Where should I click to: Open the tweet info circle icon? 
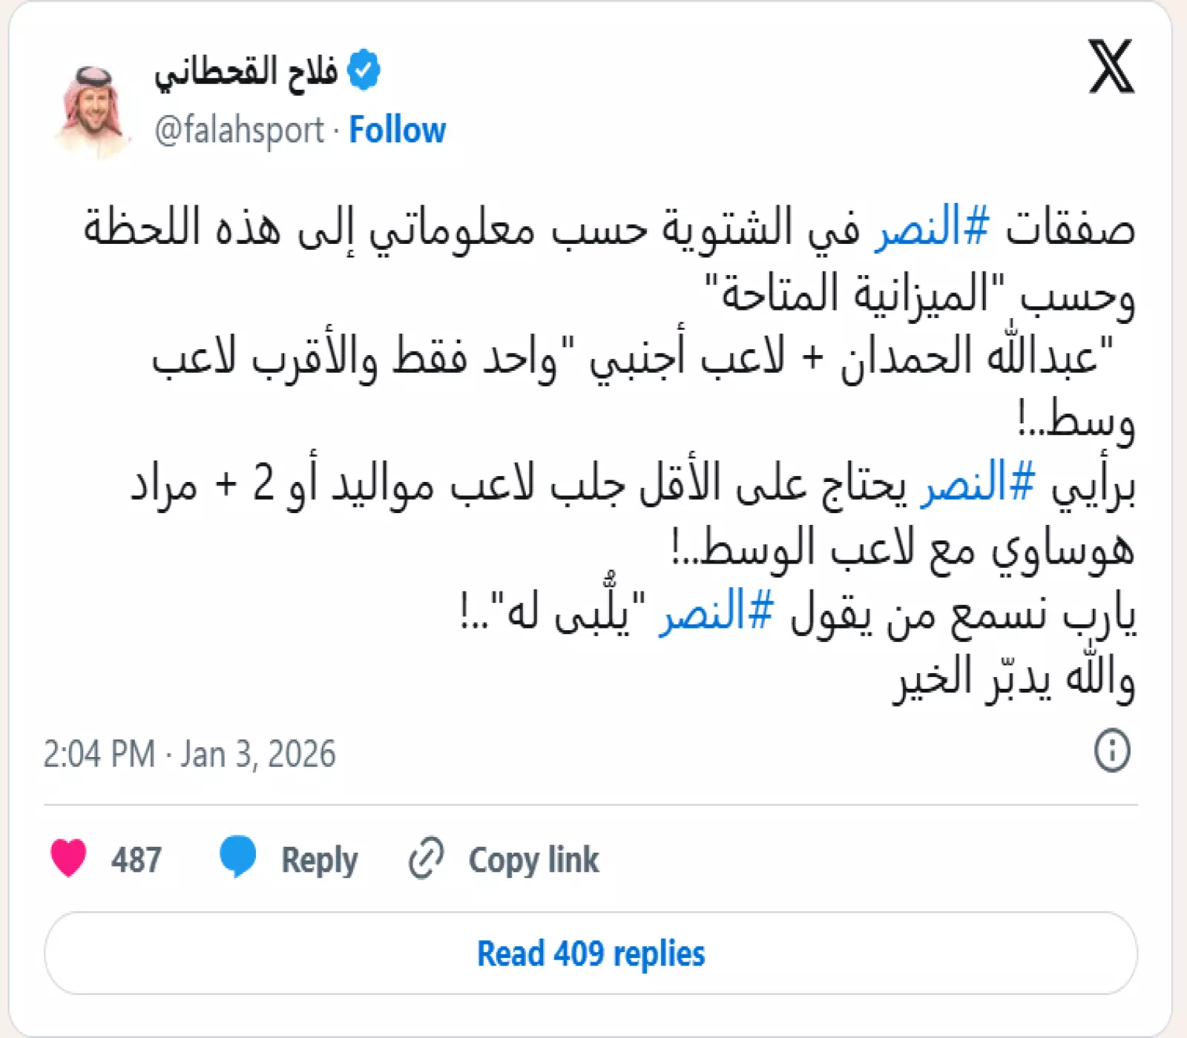[x=1112, y=750]
